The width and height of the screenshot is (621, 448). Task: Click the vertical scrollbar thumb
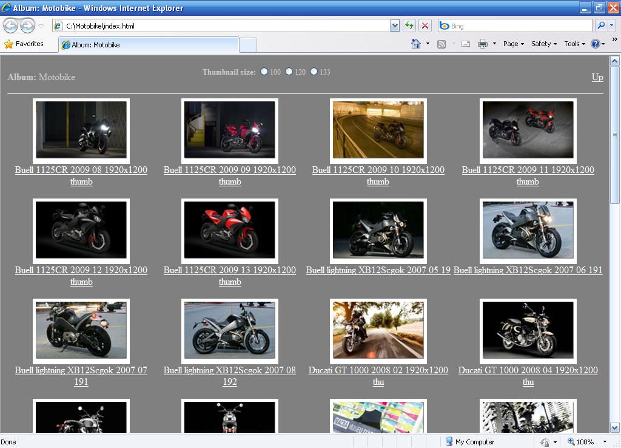coord(615,135)
